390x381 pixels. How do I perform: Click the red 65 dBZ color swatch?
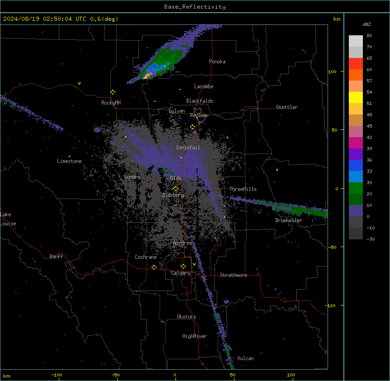[x=356, y=64]
